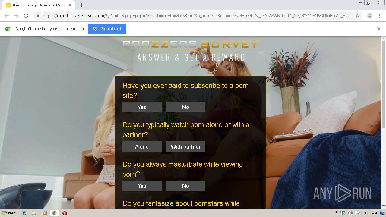Answer Yes to paid subscription question
This screenshot has height=217, width=386.
coord(142,107)
